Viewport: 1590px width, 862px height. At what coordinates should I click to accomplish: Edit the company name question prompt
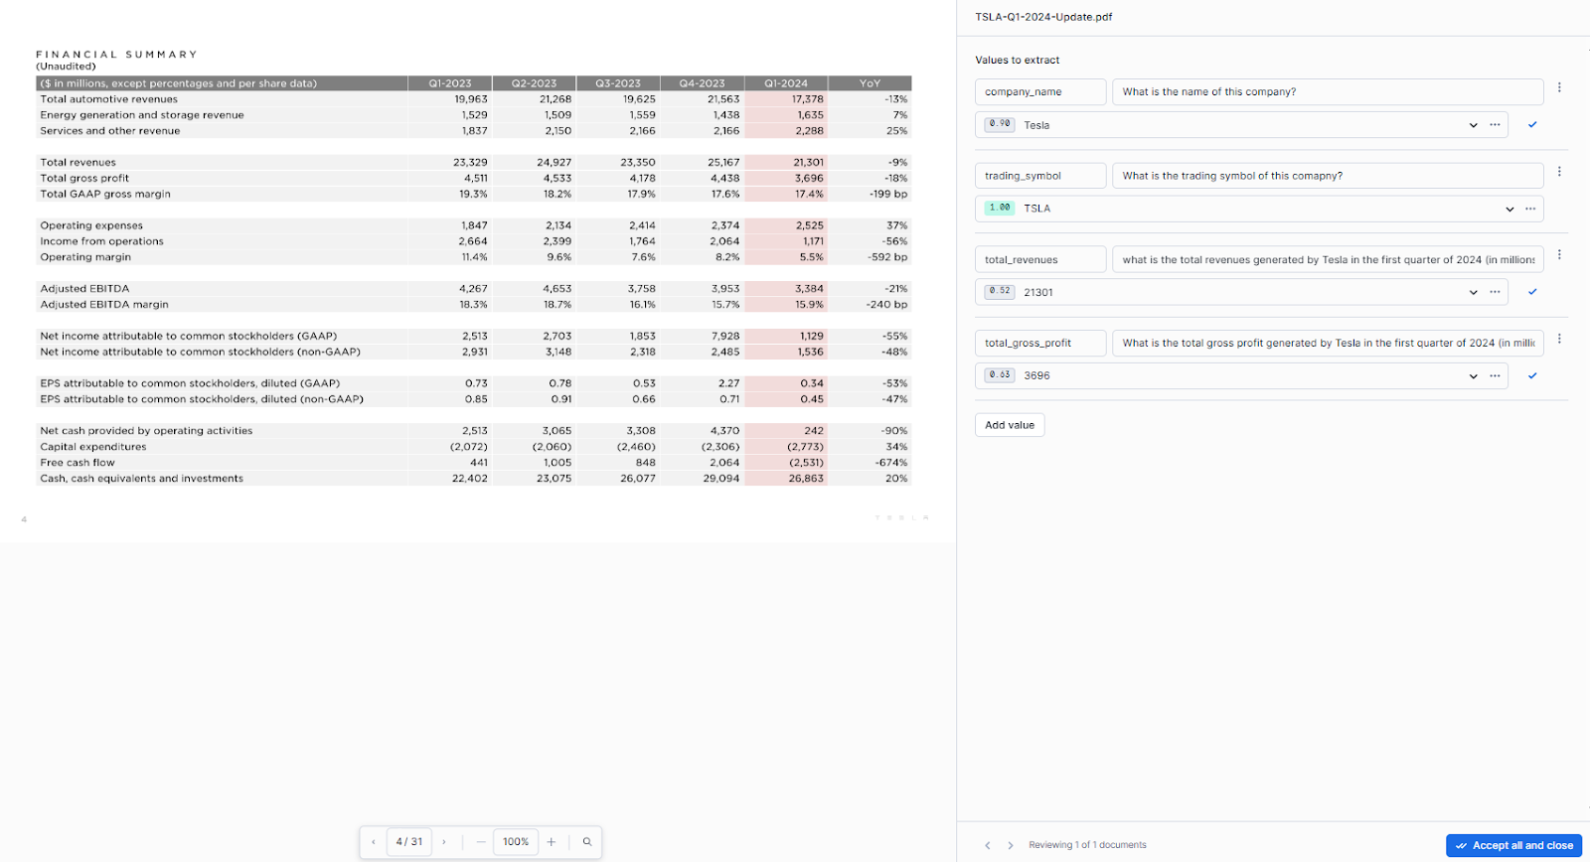1328,91
